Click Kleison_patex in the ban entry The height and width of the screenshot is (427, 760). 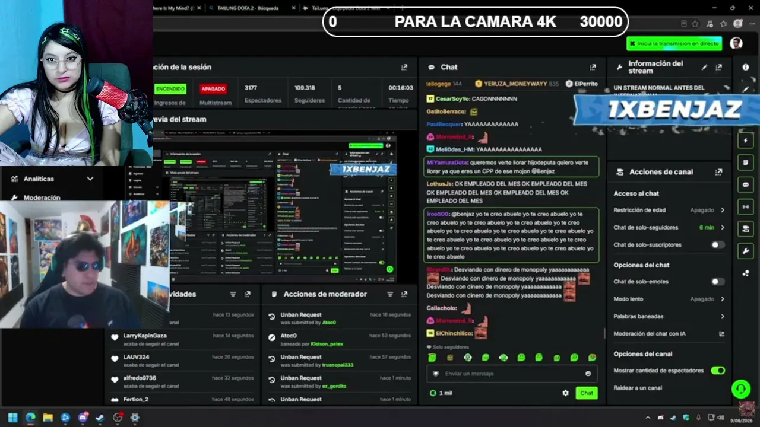click(328, 343)
